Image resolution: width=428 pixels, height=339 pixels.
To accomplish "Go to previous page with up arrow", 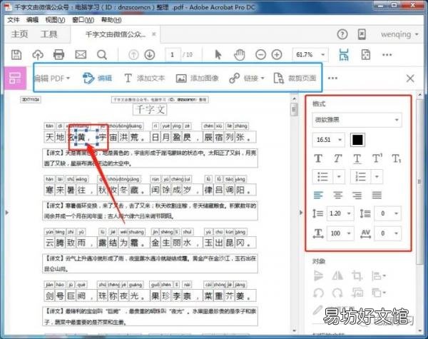I will (x=133, y=55).
